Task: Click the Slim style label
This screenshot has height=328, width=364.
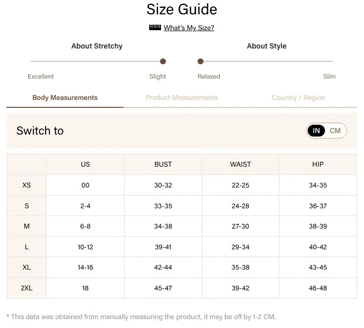Action: click(x=329, y=77)
